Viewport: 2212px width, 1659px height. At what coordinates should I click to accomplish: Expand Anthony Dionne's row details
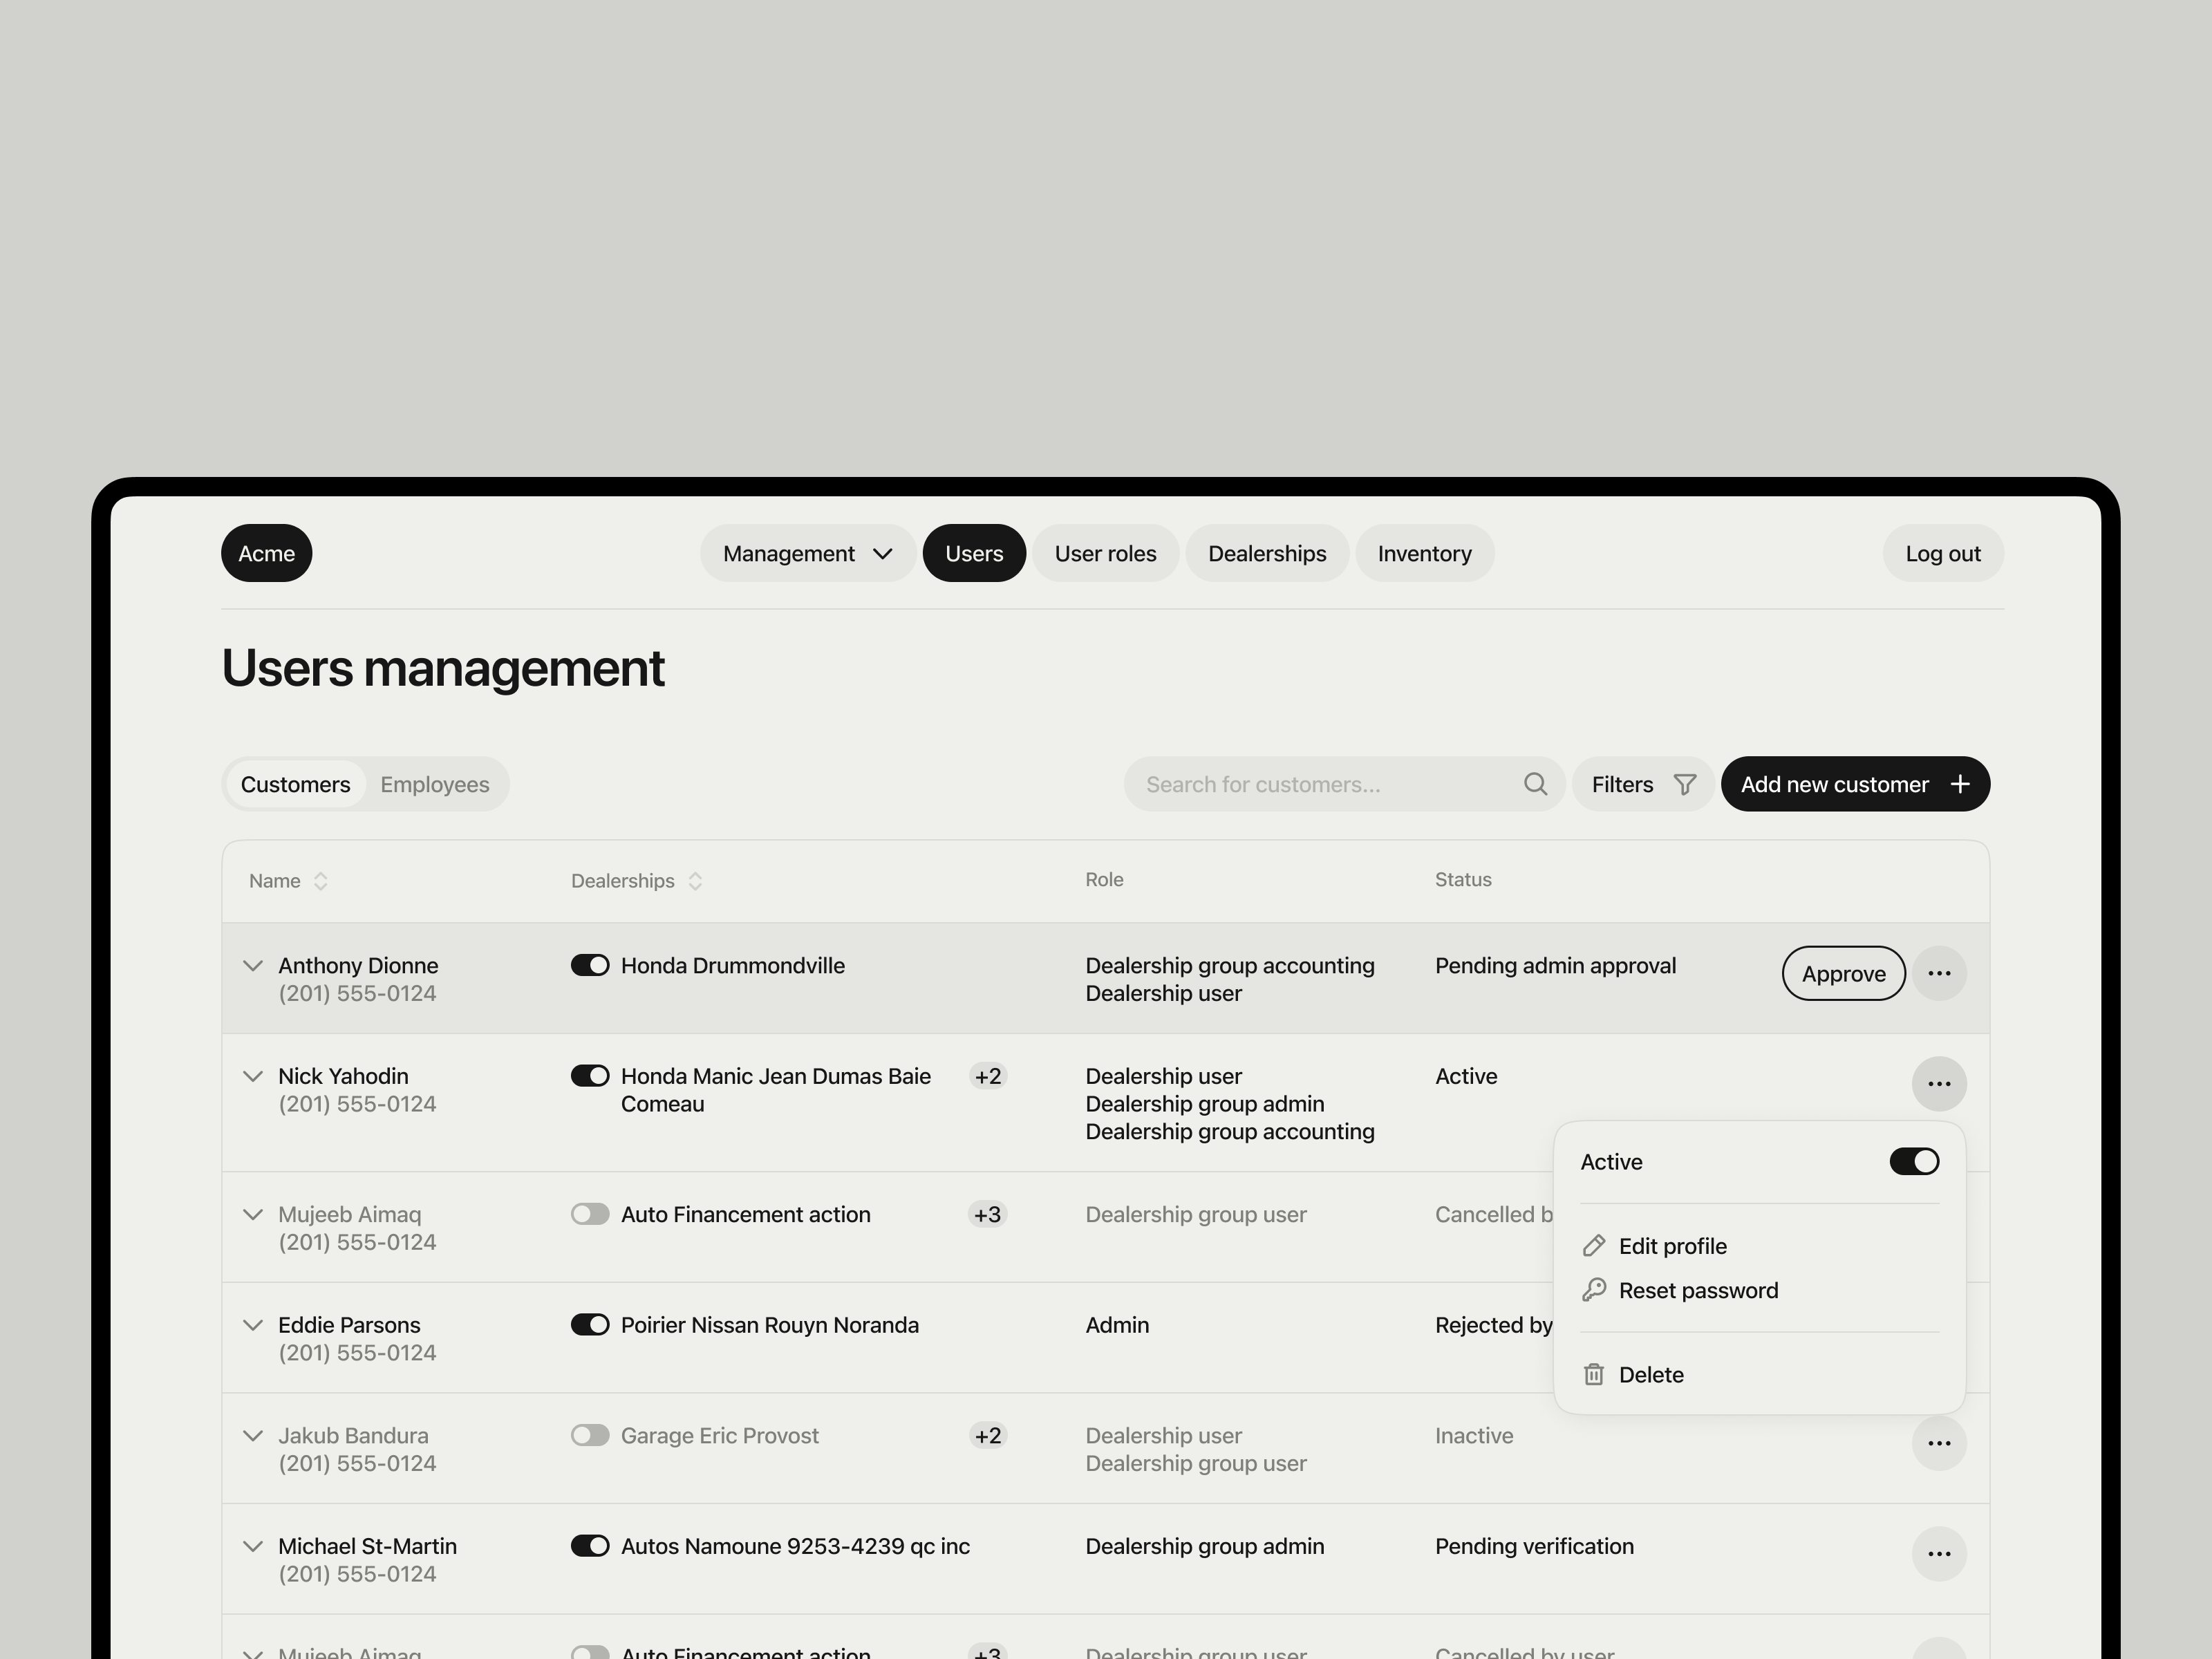(253, 965)
